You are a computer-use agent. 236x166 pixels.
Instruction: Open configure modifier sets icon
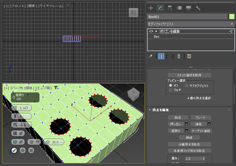tap(189, 57)
